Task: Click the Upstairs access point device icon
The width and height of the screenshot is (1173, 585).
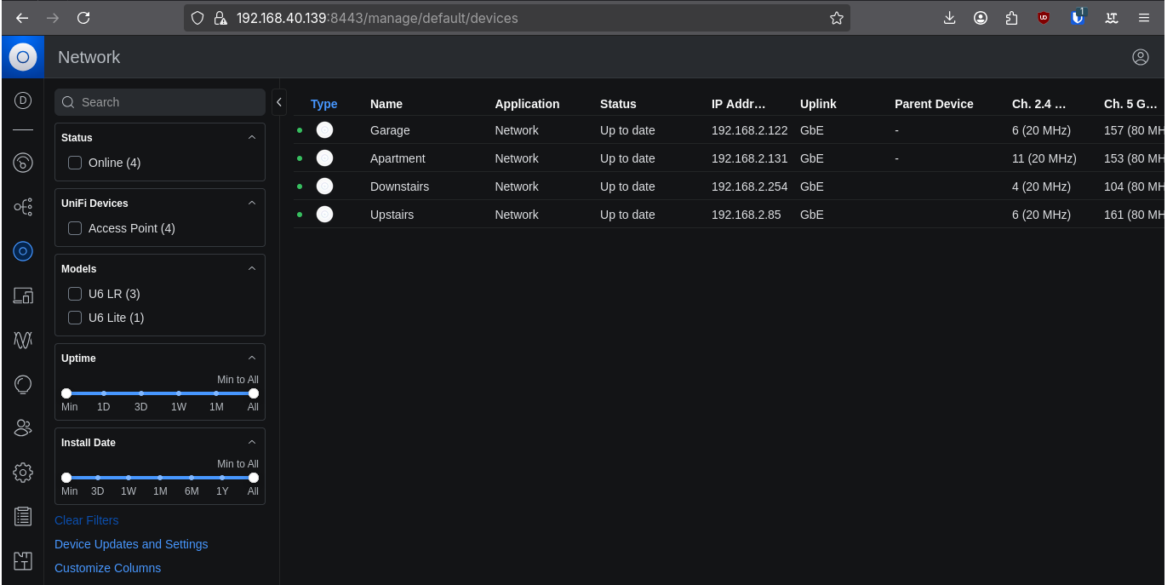Action: 324,215
